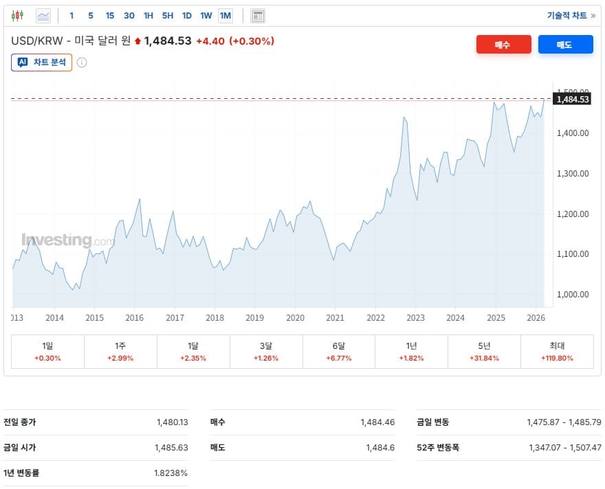605x489 pixels.
Task: Set chart interval to 1D
Action: click(187, 15)
